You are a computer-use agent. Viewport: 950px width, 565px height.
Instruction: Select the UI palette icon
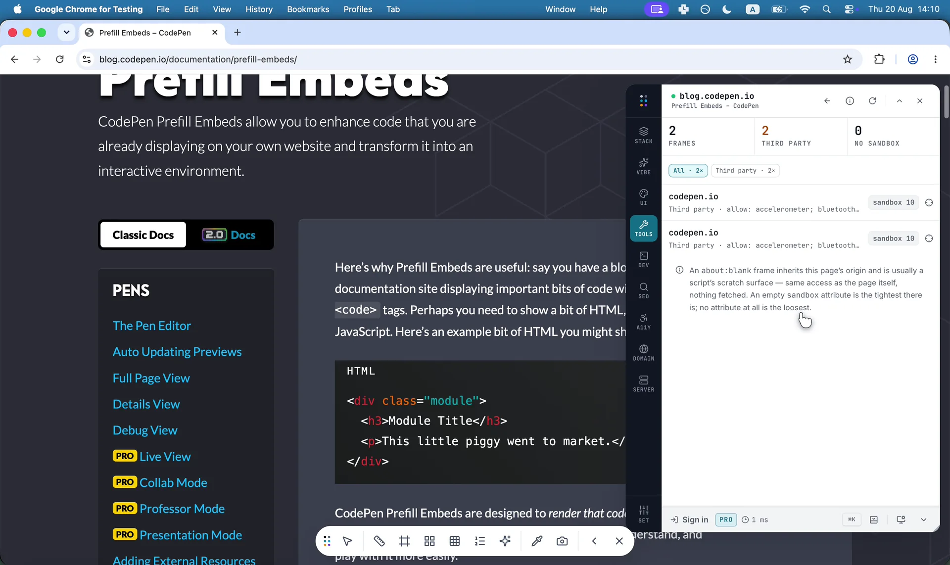643,197
